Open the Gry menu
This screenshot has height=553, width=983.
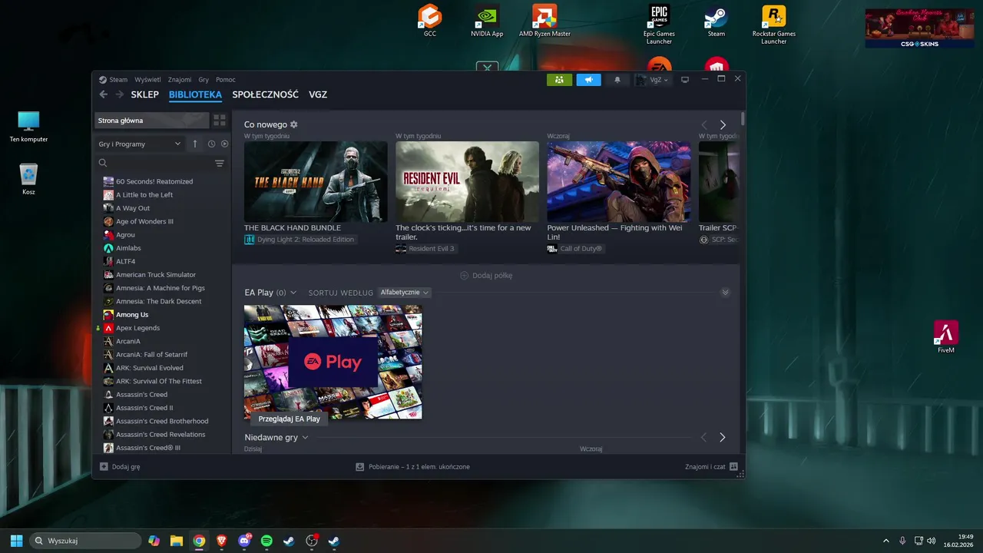pyautogui.click(x=204, y=80)
